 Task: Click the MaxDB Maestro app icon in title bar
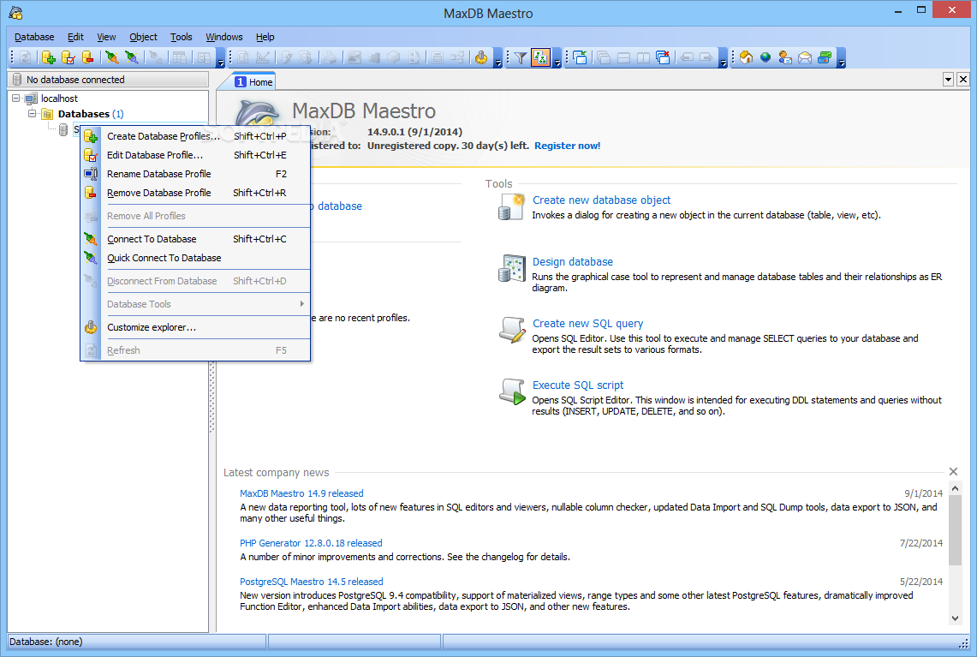tap(16, 13)
